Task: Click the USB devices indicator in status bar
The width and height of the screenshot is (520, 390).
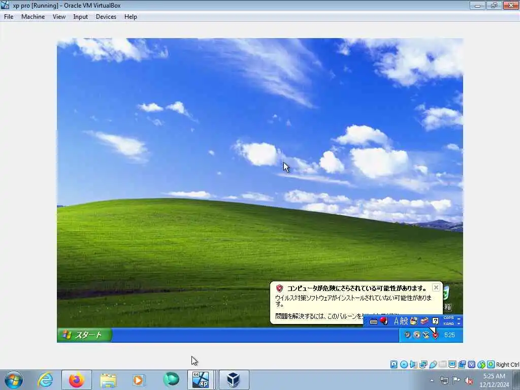Action: 433,365
